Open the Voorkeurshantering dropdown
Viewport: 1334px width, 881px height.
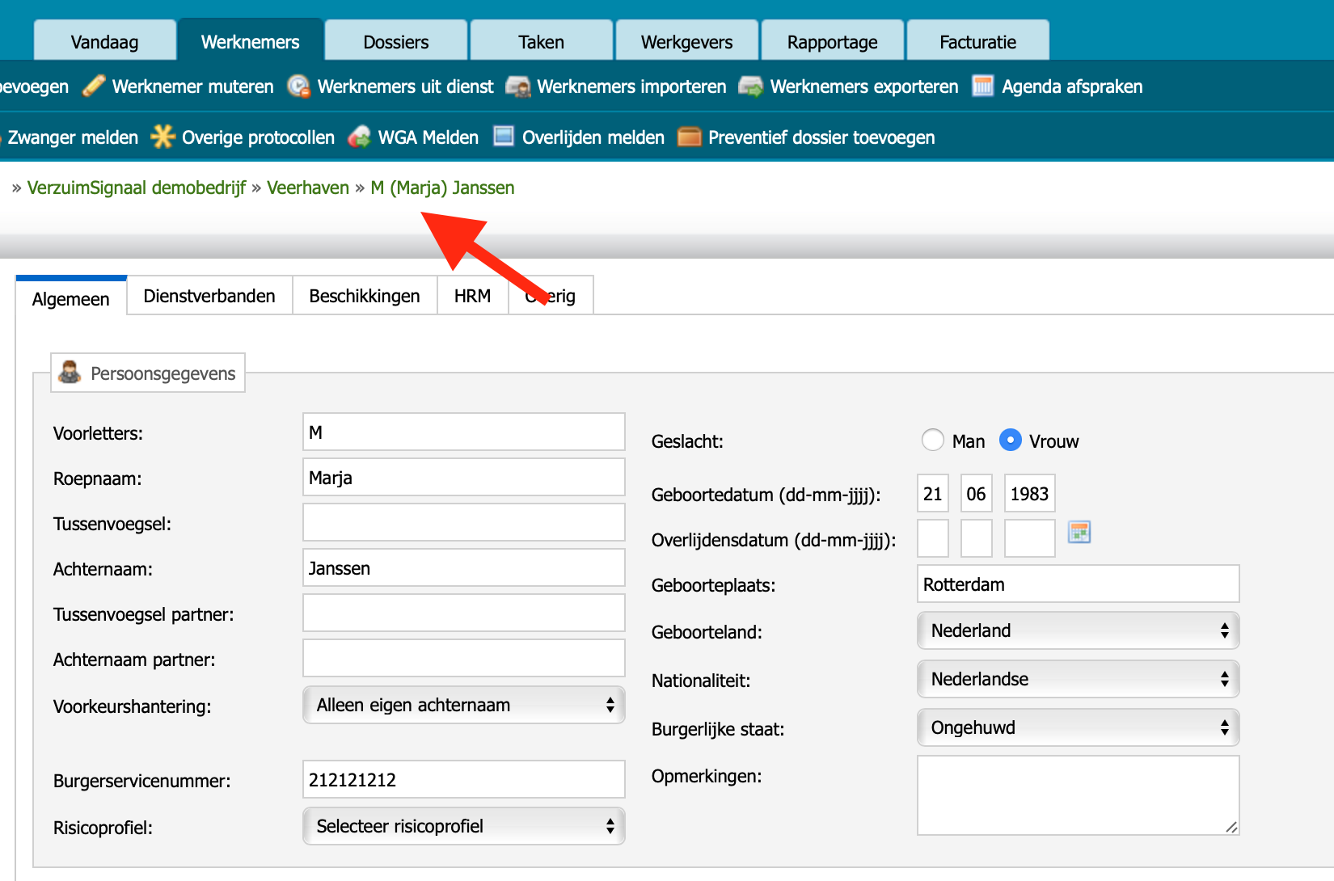click(x=464, y=705)
